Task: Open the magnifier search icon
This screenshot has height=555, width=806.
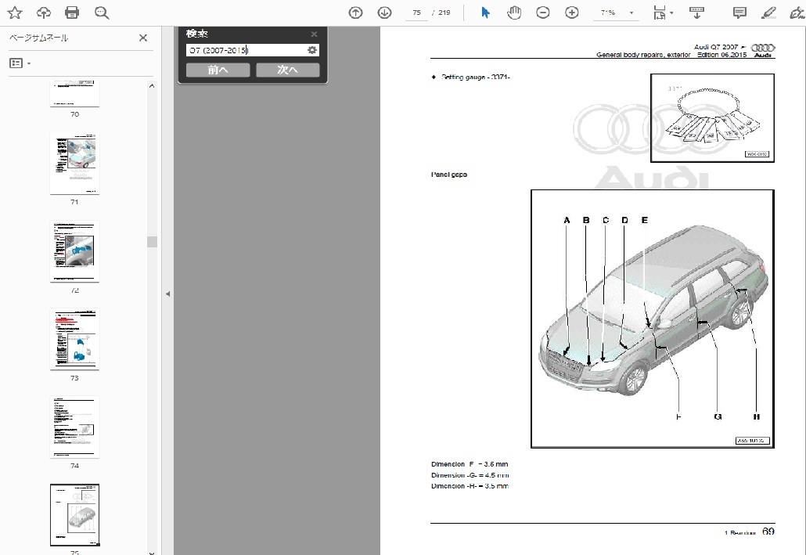Action: pyautogui.click(x=102, y=13)
